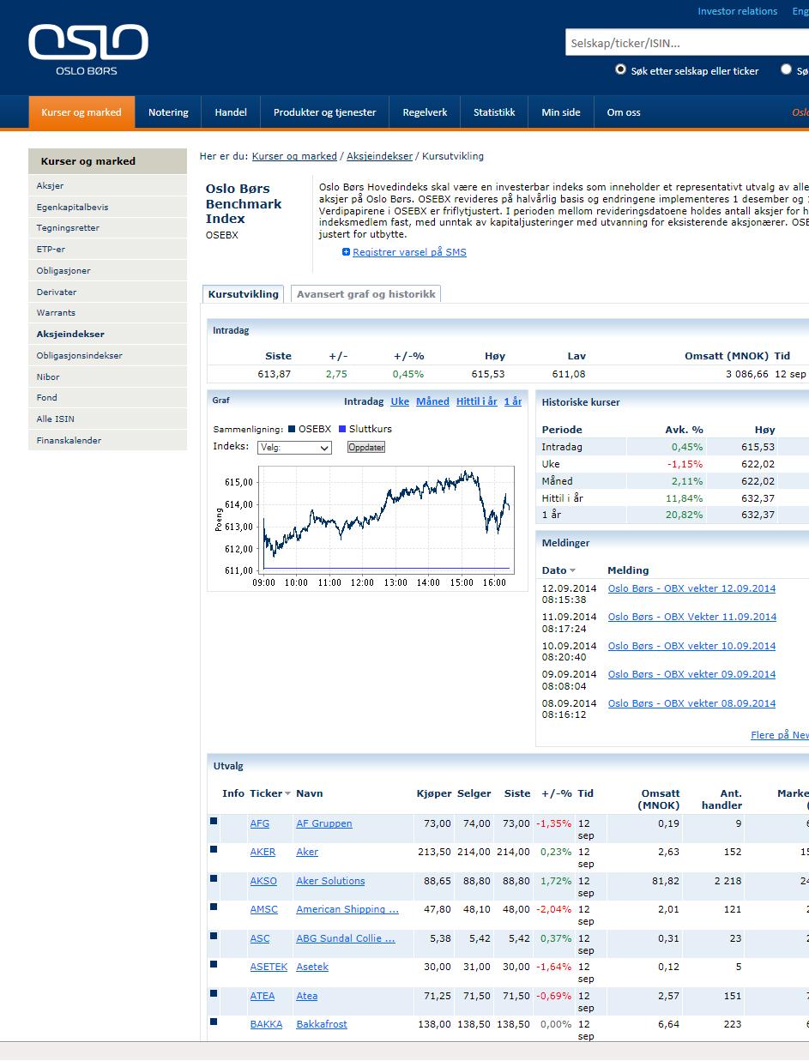Open OBX vekter 08.09.2014 message
The width and height of the screenshot is (809, 1061).
coord(691,703)
